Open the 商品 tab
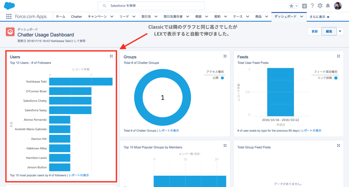The image size is (349, 187). (258, 16)
